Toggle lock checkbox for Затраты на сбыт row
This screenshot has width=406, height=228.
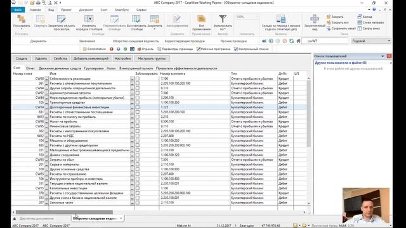tap(138, 160)
